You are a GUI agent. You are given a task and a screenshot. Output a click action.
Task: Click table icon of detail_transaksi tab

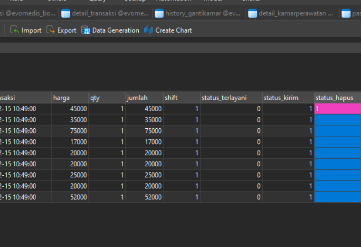(x=66, y=13)
